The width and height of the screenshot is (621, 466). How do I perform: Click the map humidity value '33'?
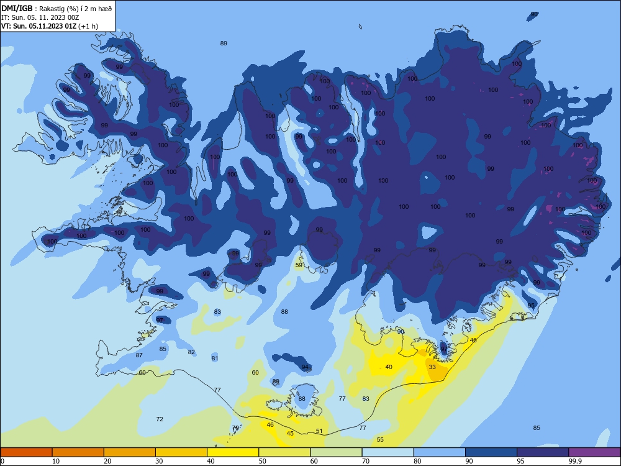click(x=432, y=367)
